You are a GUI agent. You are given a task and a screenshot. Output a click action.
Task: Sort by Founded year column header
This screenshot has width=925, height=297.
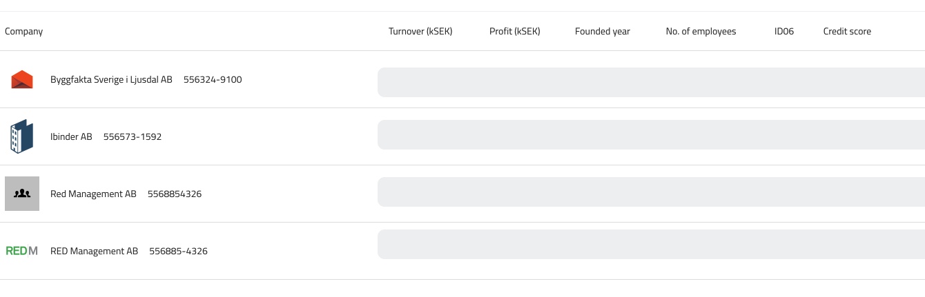[x=602, y=32]
